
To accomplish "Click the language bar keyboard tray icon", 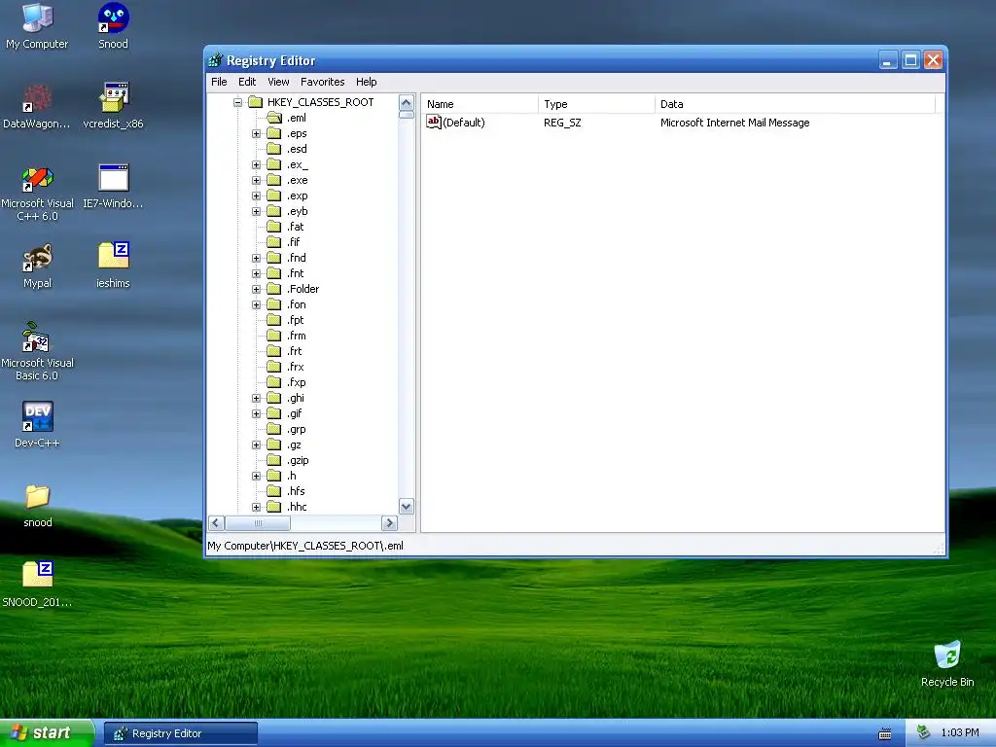I will point(885,733).
